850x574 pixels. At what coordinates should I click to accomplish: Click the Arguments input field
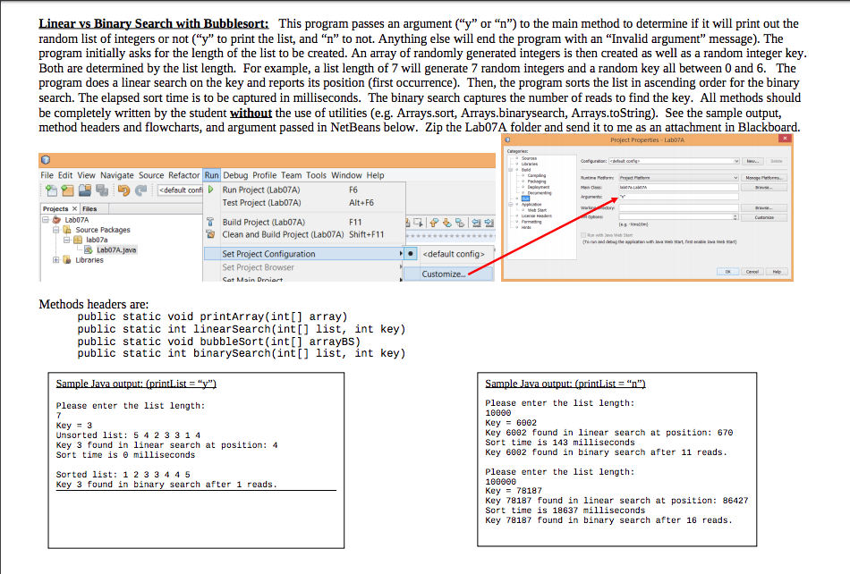coord(678,197)
